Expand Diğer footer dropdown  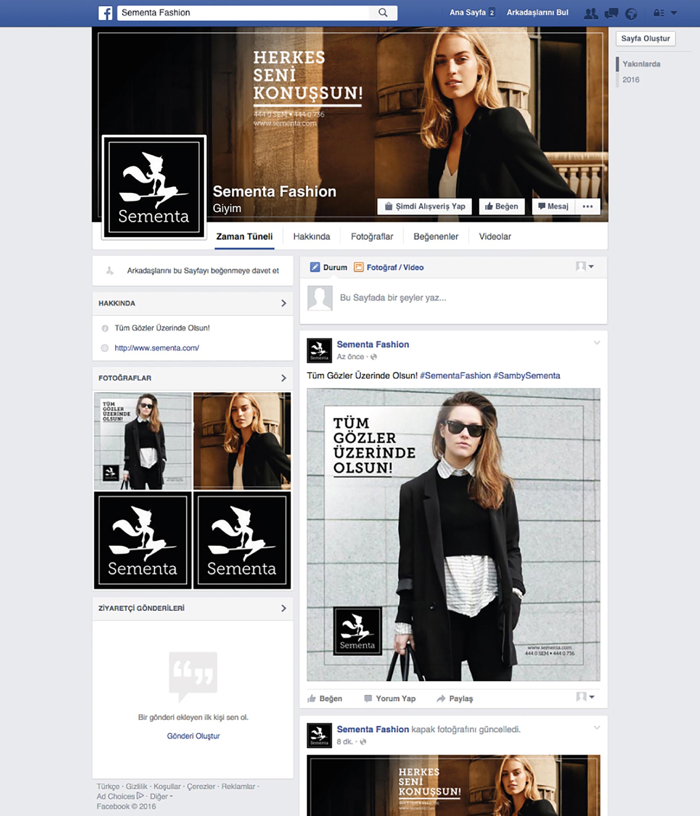(x=161, y=796)
